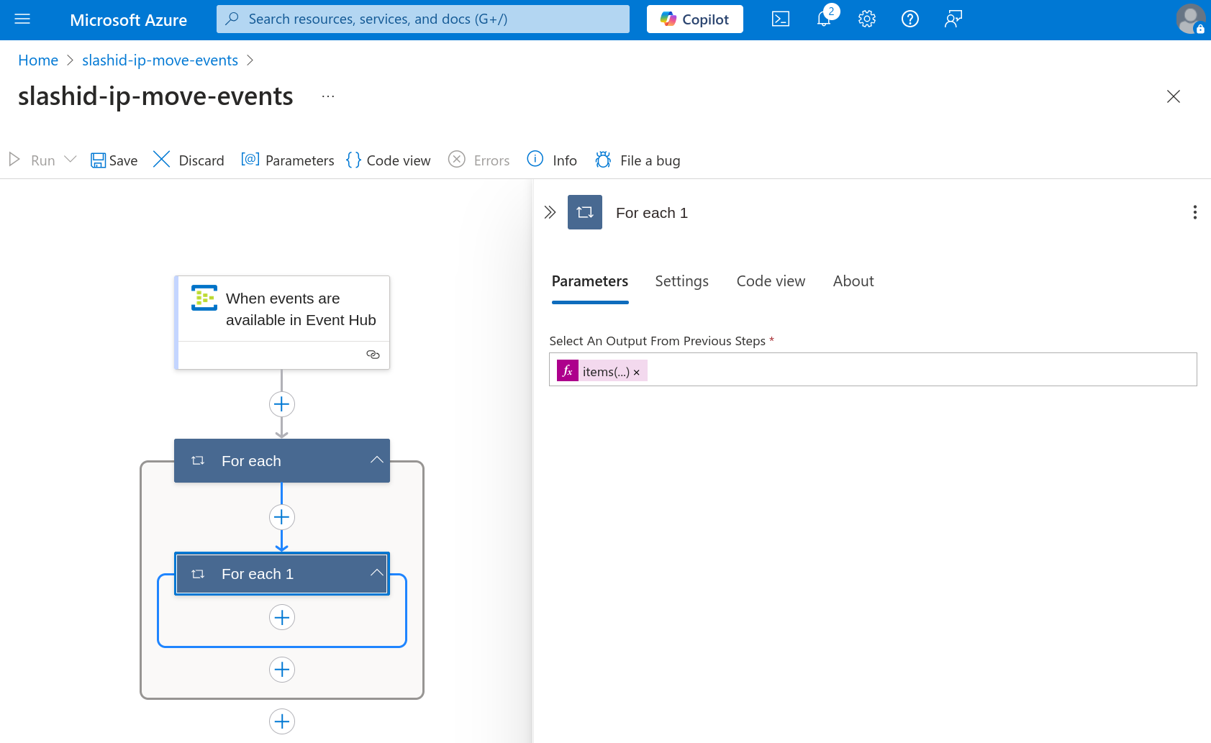The width and height of the screenshot is (1211, 743).
Task: Open the panel's Code view tab
Action: pyautogui.click(x=770, y=281)
